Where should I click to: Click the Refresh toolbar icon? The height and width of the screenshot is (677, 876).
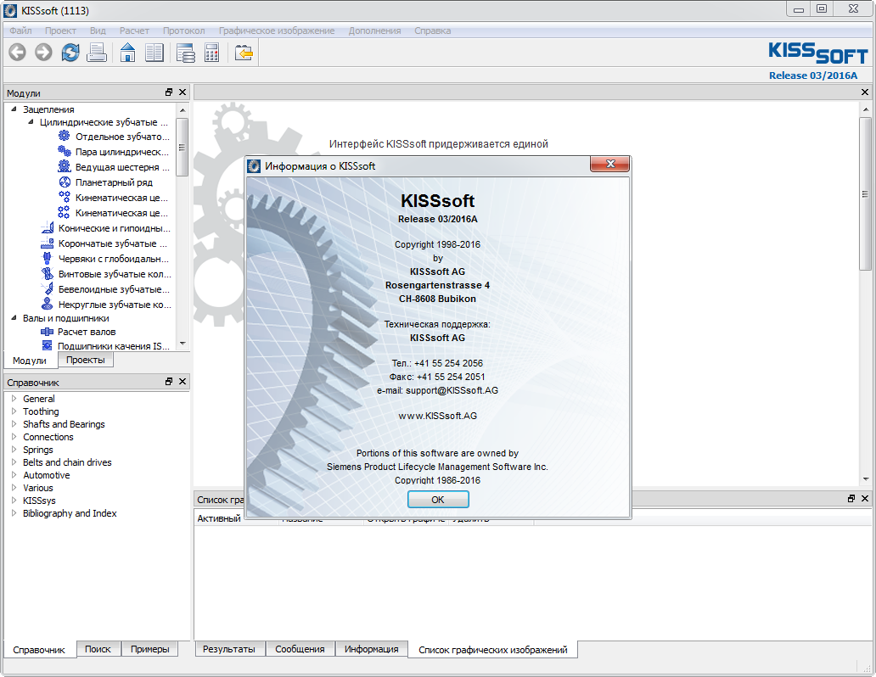pyautogui.click(x=70, y=53)
